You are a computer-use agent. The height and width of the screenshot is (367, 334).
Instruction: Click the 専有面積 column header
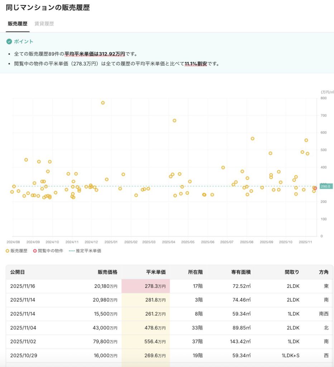(241, 272)
